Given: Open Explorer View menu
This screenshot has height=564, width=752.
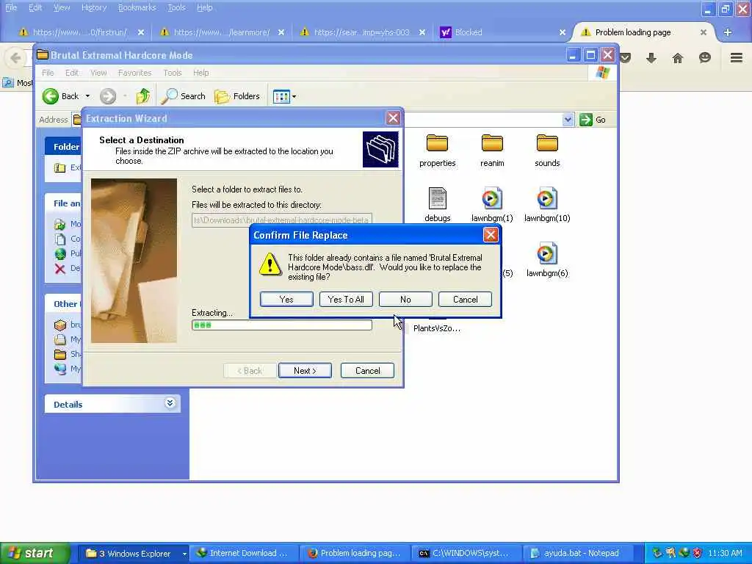Looking at the screenshot, I should (x=98, y=73).
